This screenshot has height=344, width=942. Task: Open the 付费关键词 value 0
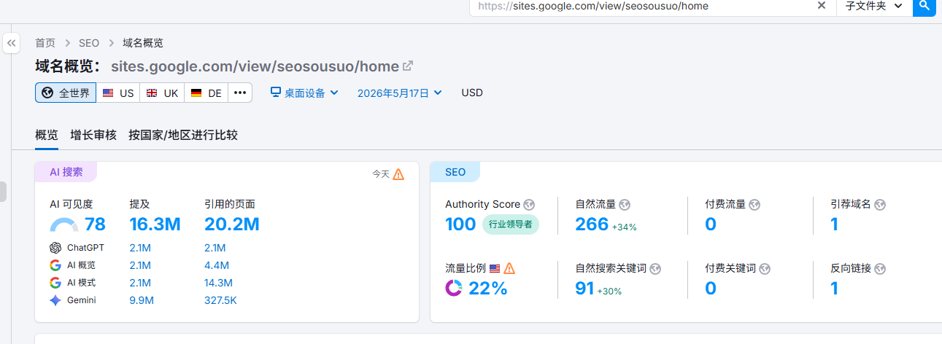point(711,288)
